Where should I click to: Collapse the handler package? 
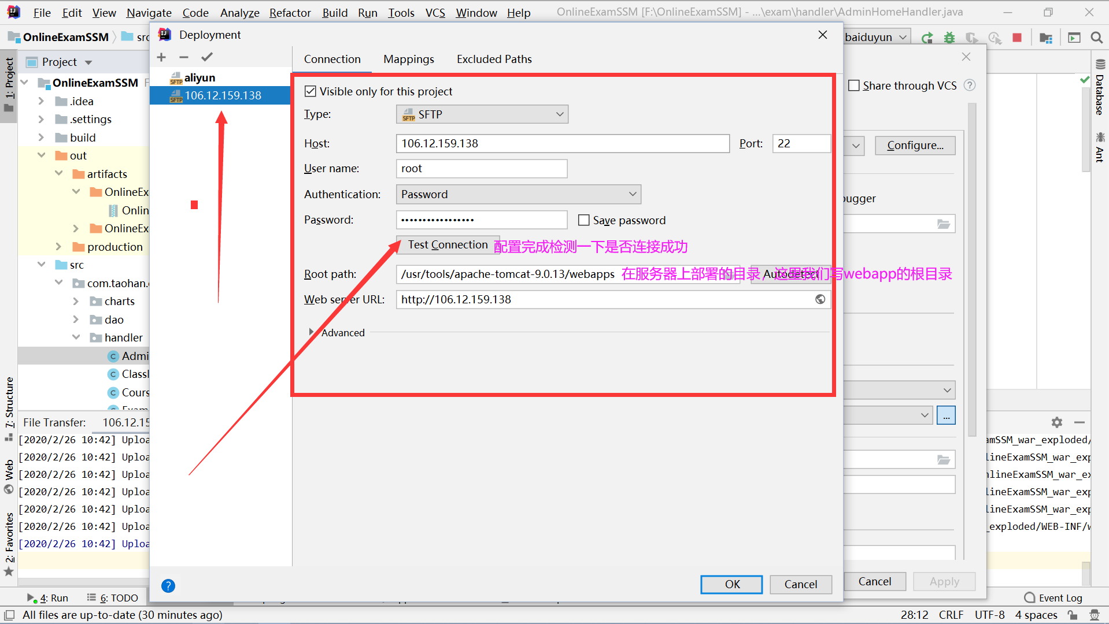(76, 337)
